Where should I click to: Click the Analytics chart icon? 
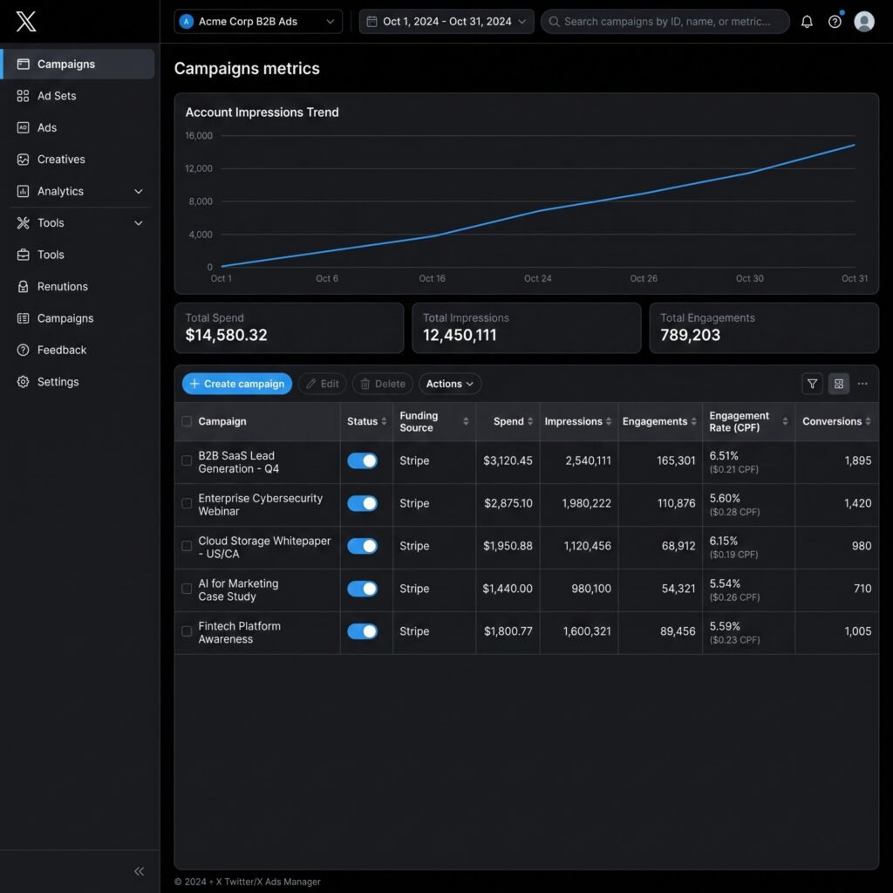[23, 191]
